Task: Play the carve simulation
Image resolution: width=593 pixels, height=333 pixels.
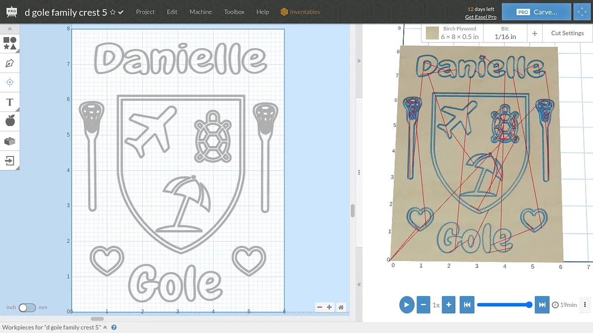Action: click(406, 305)
